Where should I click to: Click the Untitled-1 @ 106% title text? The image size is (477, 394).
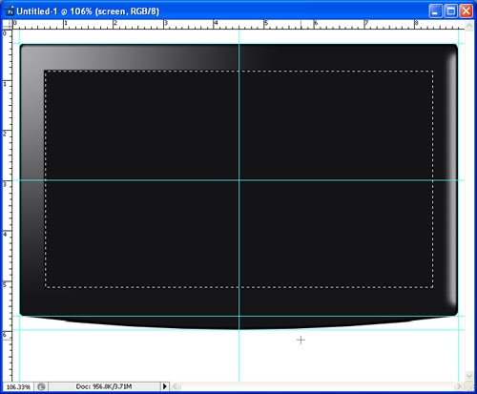(x=88, y=11)
